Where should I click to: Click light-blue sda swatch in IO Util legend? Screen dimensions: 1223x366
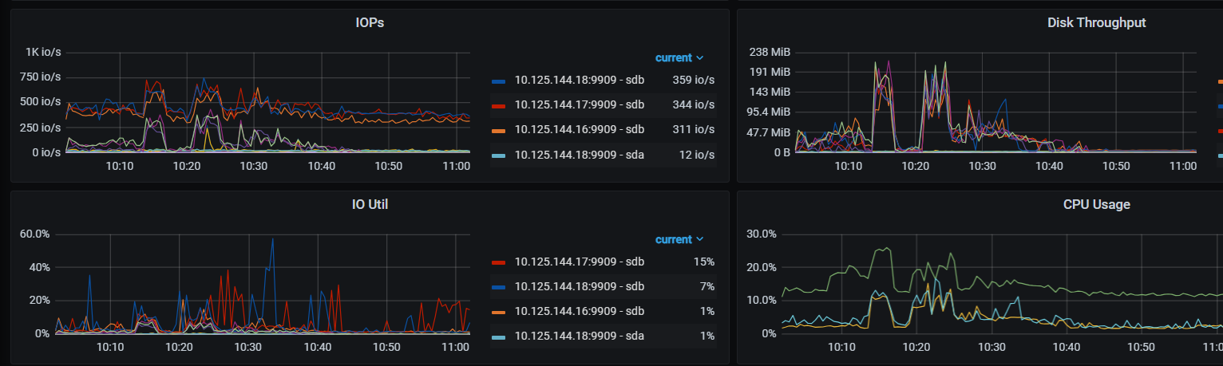[499, 336]
